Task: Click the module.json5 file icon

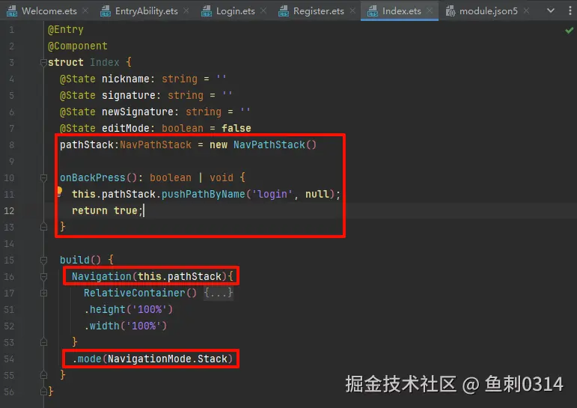Action: click(x=451, y=11)
